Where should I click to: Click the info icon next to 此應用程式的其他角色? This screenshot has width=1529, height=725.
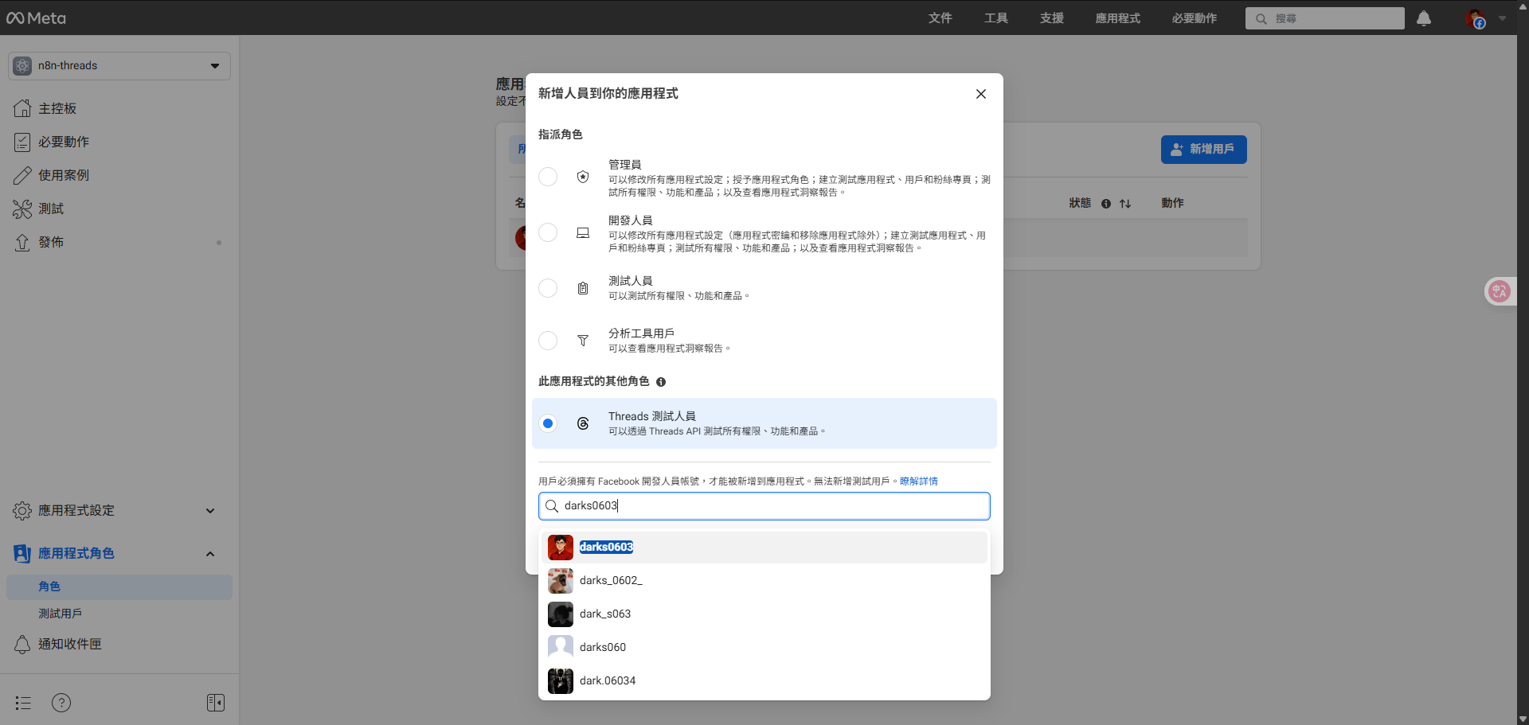click(x=661, y=382)
